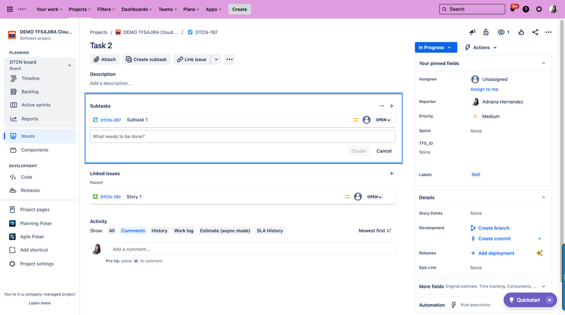Open the notifications bell icon

click(x=513, y=9)
